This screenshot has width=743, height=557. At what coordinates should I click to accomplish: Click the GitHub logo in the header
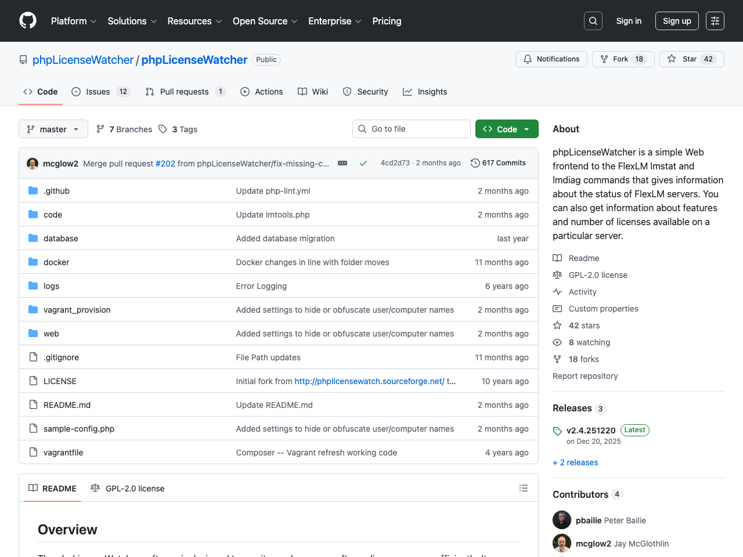pos(27,20)
